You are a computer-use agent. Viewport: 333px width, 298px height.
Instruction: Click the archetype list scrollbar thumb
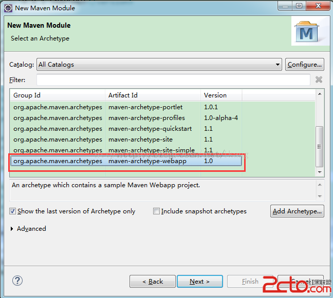click(x=320, y=147)
